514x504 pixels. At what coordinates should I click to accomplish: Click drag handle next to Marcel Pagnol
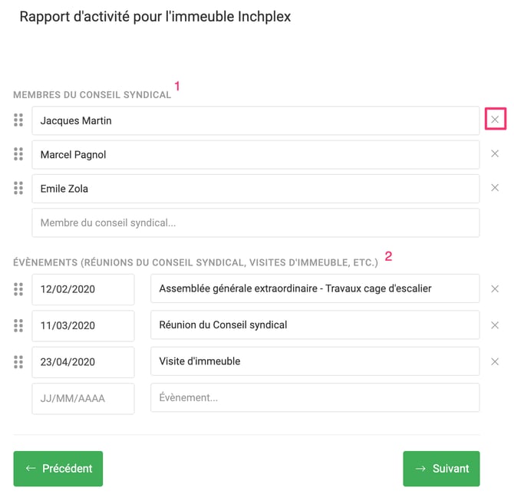(18, 154)
